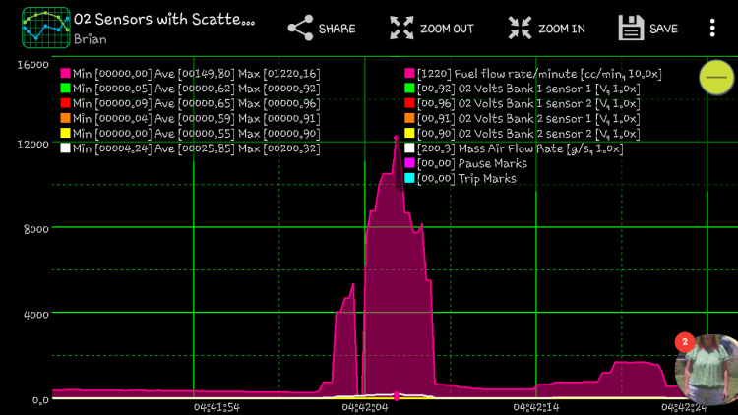This screenshot has height=415, width=738.
Task: Tap the 0.0 y-axis label
Action: (40, 400)
